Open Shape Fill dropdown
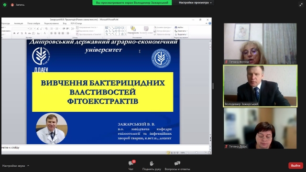Viewport: 306px width, 172px height. 163,28
